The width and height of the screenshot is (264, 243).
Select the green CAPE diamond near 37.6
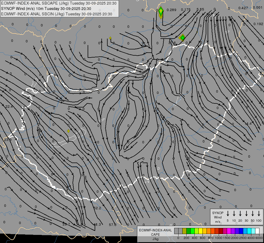pyautogui.click(x=182, y=38)
